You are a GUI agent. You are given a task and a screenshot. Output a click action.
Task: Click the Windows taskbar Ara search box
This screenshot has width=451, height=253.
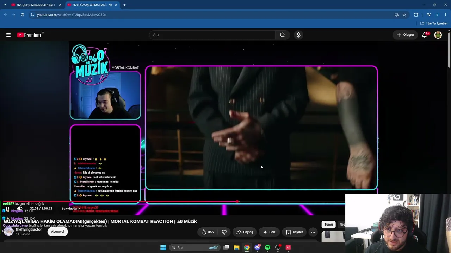tap(195, 247)
